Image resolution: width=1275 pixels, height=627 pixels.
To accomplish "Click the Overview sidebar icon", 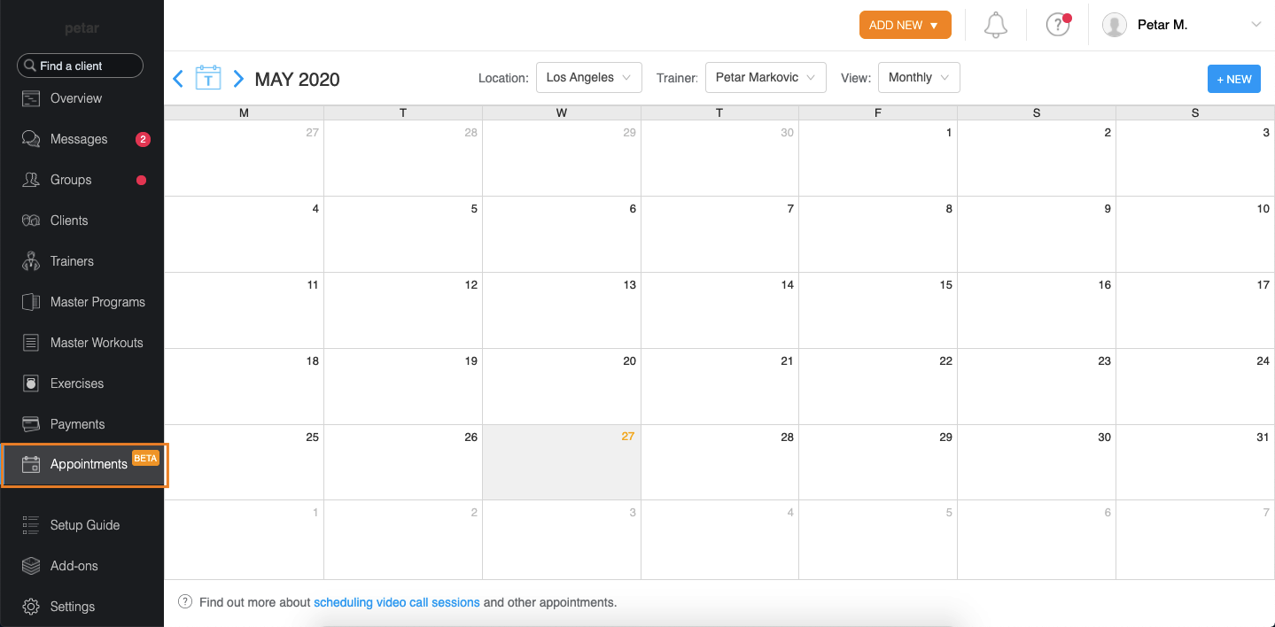I will (31, 98).
